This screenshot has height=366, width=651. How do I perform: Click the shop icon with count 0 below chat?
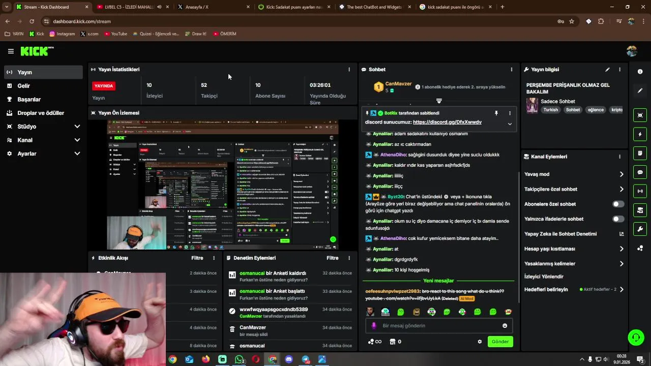pyautogui.click(x=395, y=342)
